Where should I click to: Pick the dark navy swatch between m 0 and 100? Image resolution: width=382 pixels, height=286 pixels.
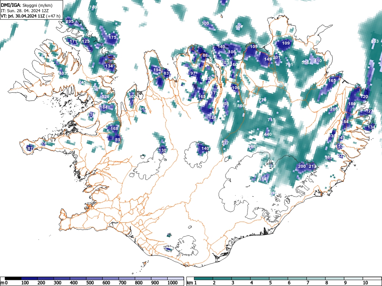coord(29,278)
